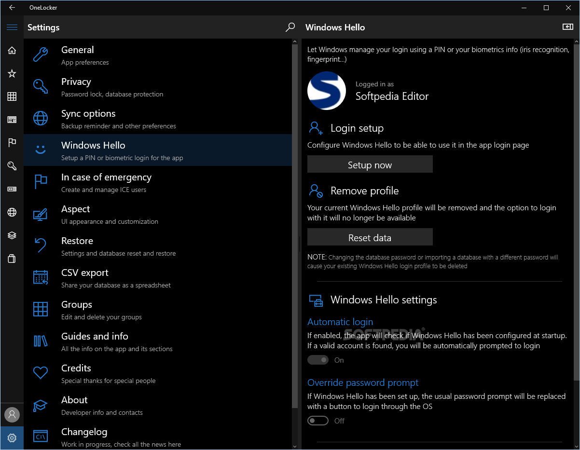Minimize the OneLocker window
The width and height of the screenshot is (580, 450).
click(x=524, y=8)
